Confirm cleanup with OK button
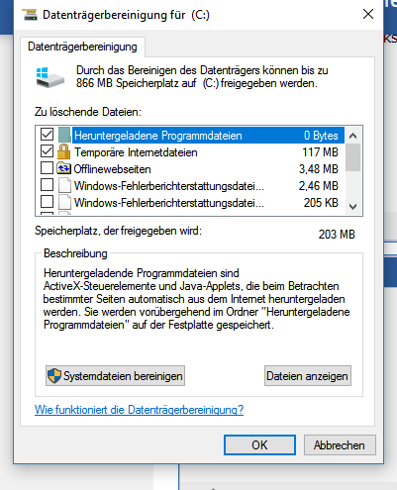The image size is (397, 490). tap(259, 445)
